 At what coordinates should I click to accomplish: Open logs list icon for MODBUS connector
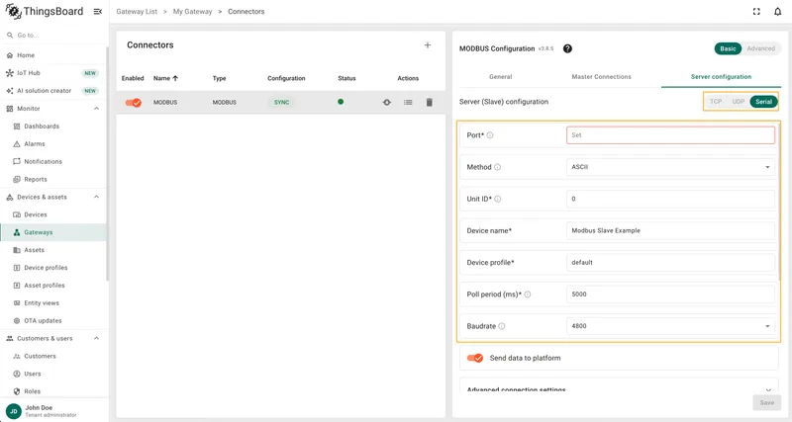pos(408,103)
